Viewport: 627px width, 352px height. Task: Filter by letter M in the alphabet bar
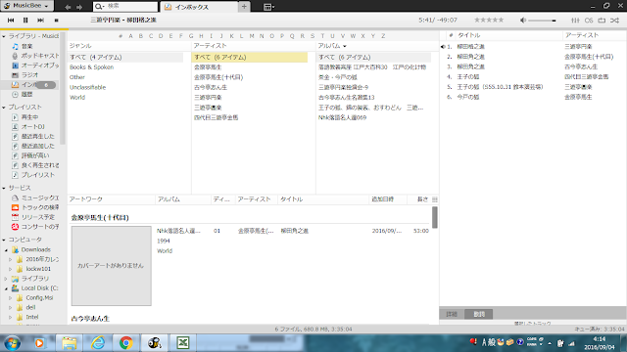pyautogui.click(x=252, y=36)
